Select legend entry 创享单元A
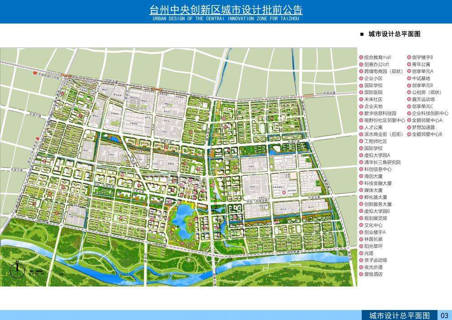Viewport: 452px width, 320px height. point(420,71)
